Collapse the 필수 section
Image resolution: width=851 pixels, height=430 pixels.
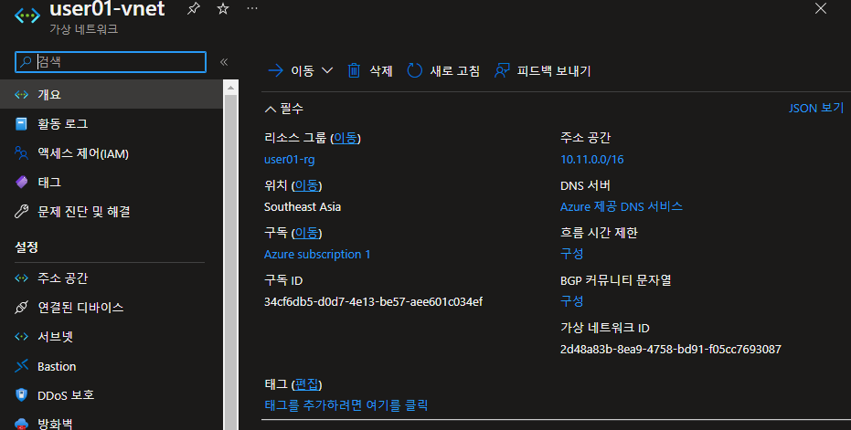point(284,109)
